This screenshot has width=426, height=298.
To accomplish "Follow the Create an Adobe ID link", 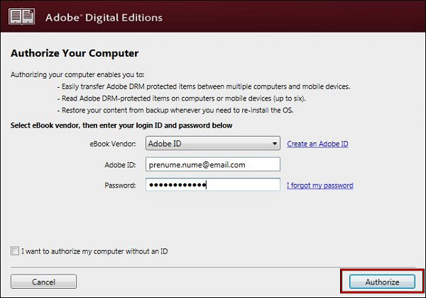I will pos(317,144).
